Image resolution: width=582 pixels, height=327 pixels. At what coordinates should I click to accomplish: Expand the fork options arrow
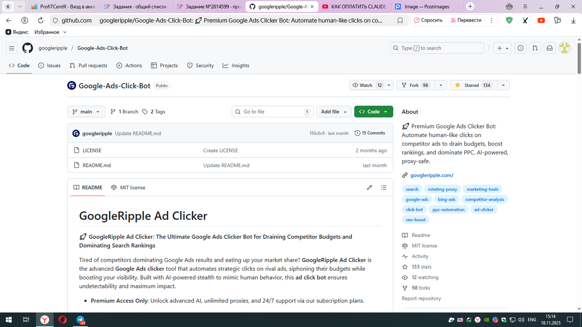441,85
